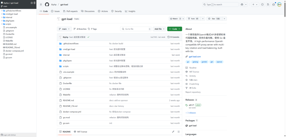Open the Copilot dropdown arrow
Image resolution: width=286 pixels, height=137 pixels.
tap(246, 4)
